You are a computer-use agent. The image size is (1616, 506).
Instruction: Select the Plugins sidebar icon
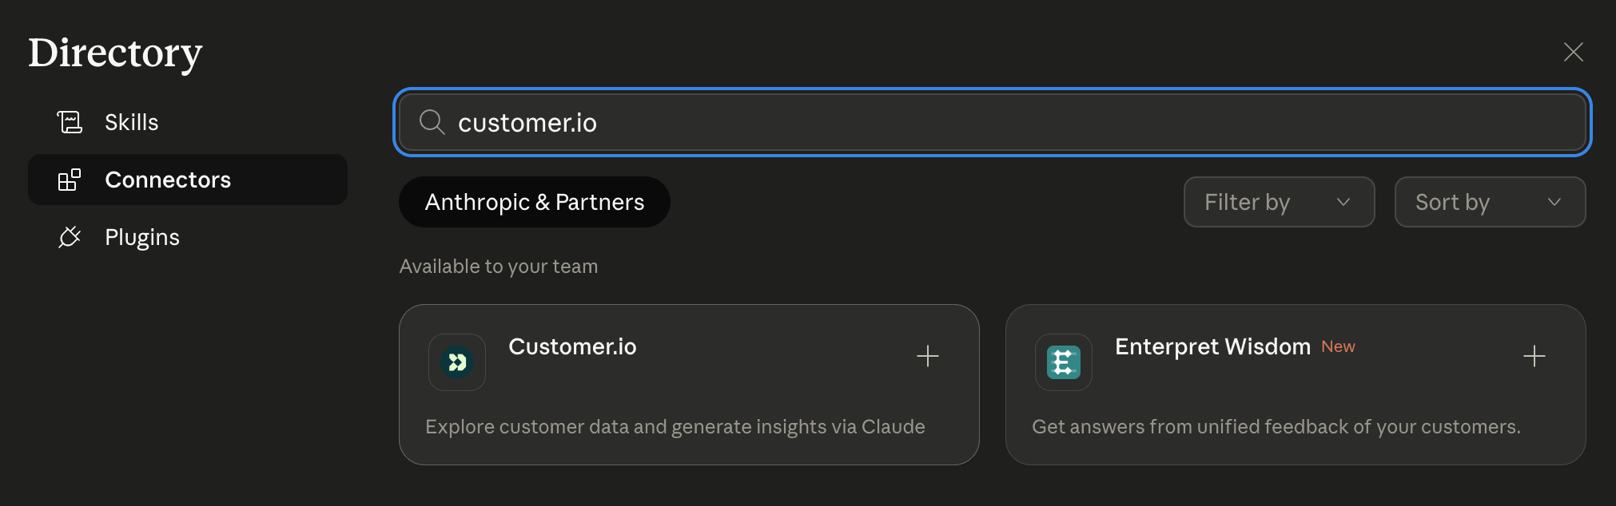point(70,237)
